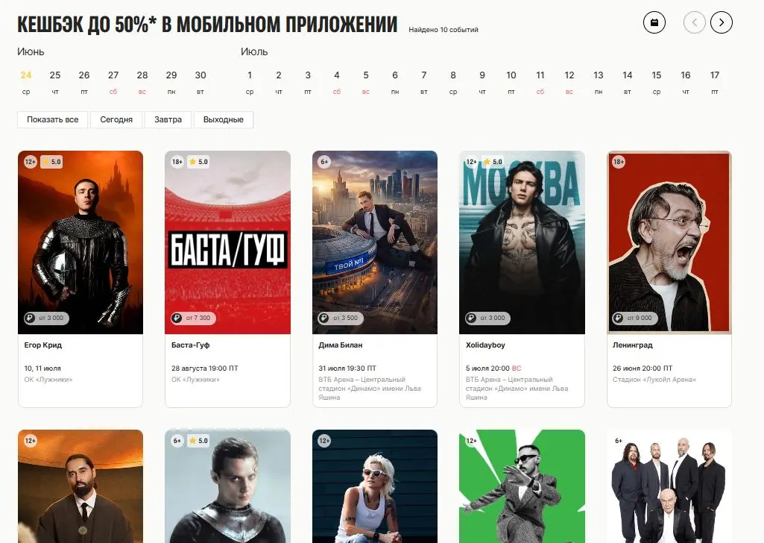Open Дима Билан stadium poster image
This screenshot has width=764, height=543.
(x=375, y=242)
